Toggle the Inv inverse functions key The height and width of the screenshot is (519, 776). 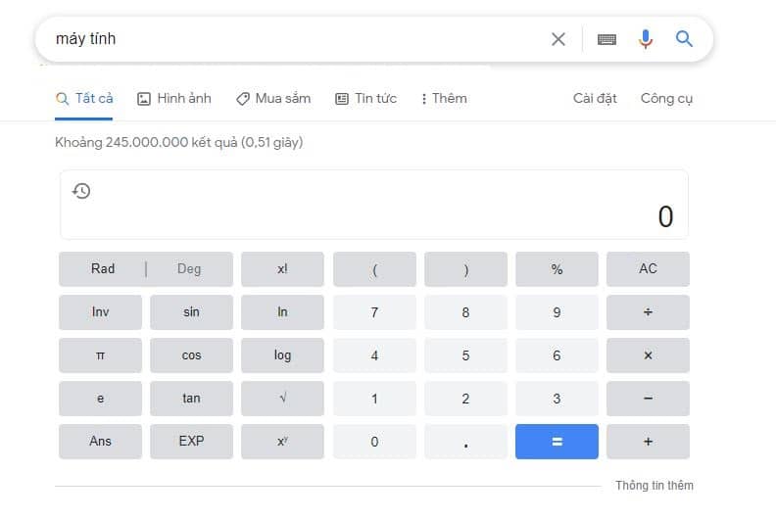(100, 312)
